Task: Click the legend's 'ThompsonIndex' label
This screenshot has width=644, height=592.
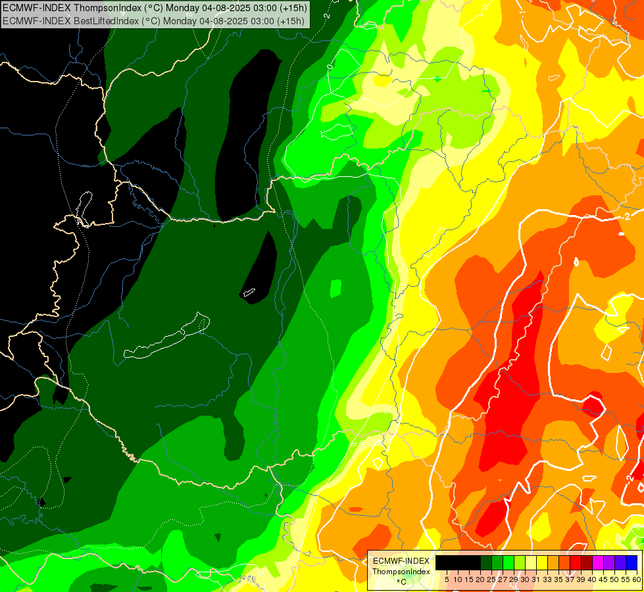Action: coord(401,572)
